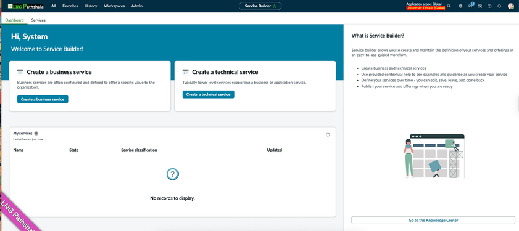This screenshot has height=231, width=519.
Task: Click the LNG Pathshala logo
Action: (26, 6)
